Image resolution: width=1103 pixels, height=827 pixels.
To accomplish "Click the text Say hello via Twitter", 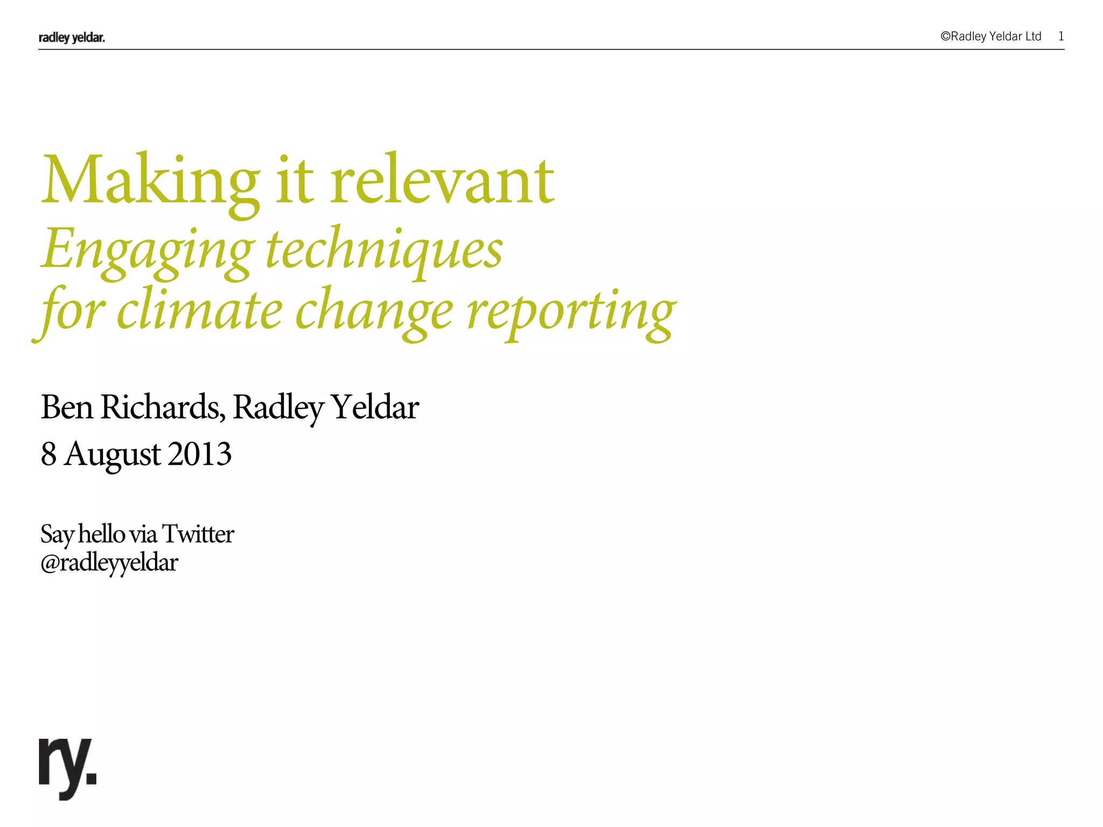I will pyautogui.click(x=137, y=535).
